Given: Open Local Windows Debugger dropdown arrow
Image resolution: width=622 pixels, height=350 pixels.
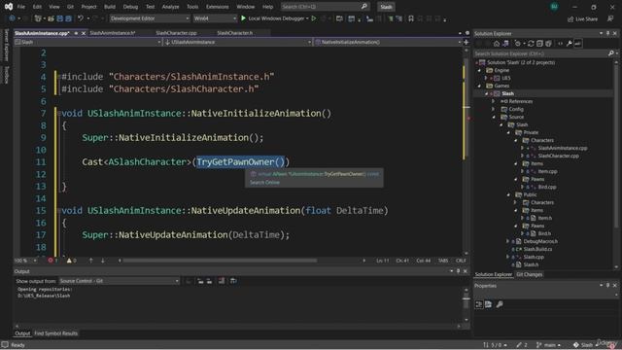Looking at the screenshot, I should tap(307, 18).
